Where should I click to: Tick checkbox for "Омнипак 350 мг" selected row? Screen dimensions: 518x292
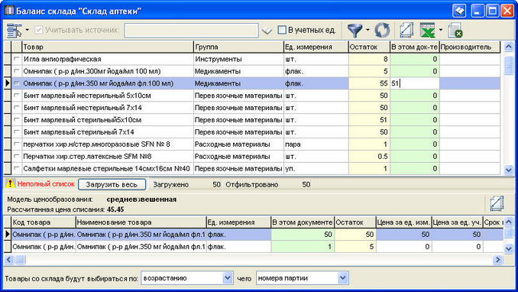17,83
